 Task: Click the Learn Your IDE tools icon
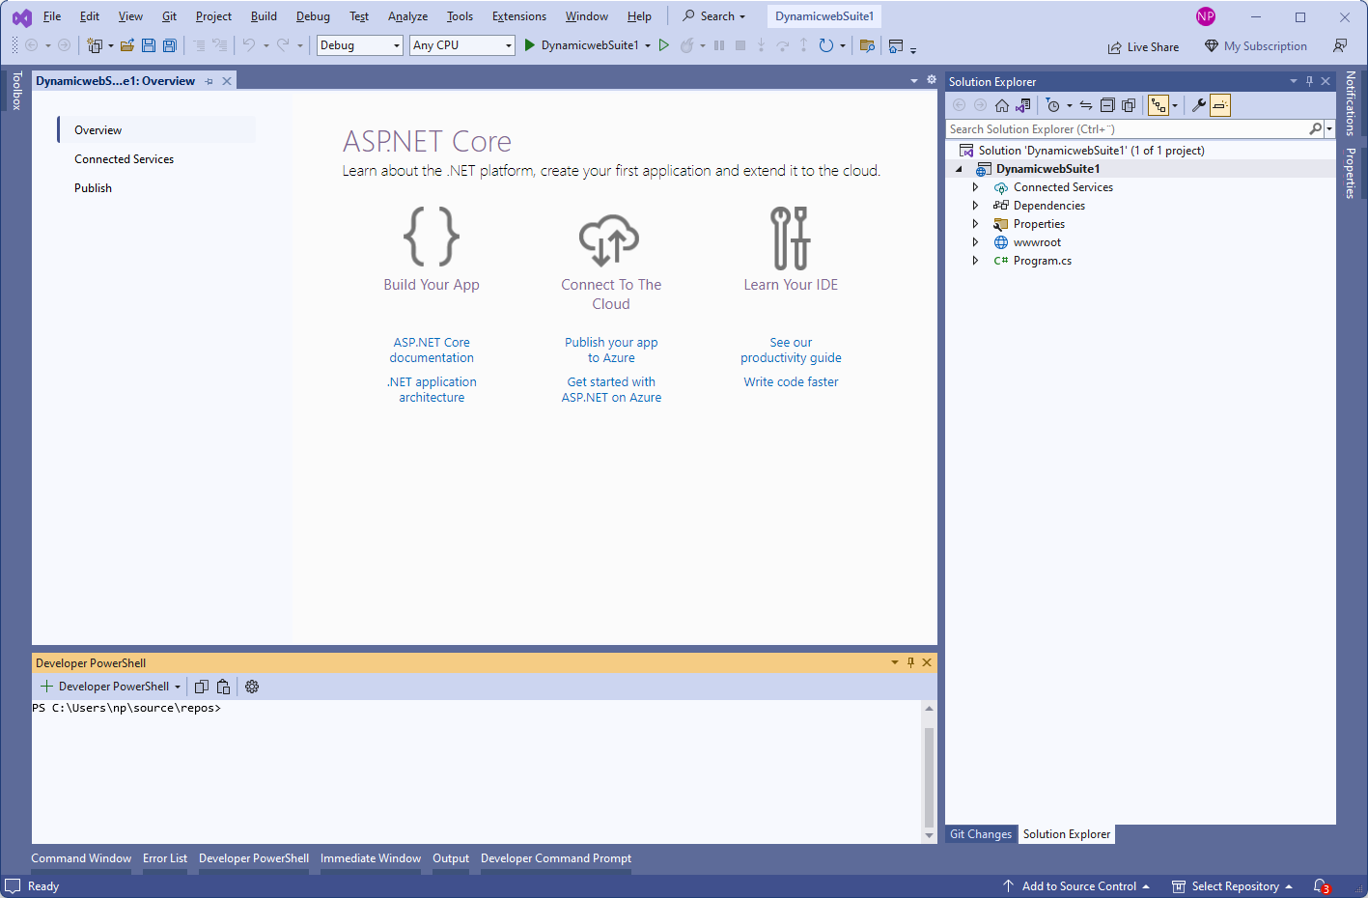[x=790, y=238]
